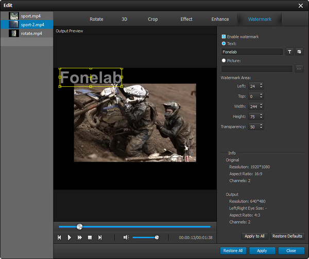Increase the Top value with up arrow

pos(261,95)
